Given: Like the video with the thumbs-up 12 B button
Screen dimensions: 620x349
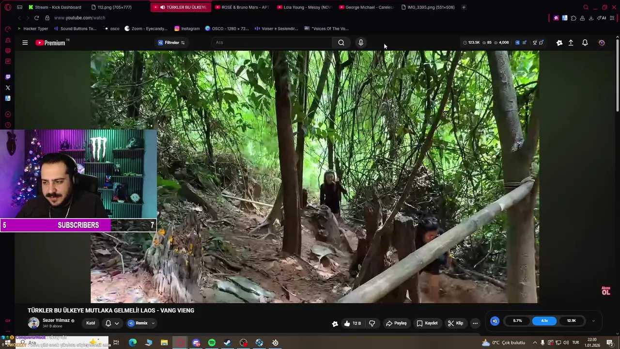Looking at the screenshot, I should pyautogui.click(x=353, y=323).
